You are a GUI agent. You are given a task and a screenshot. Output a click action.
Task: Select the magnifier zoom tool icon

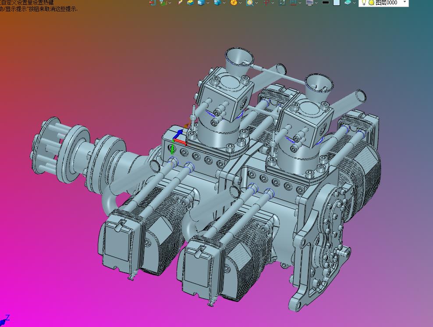click(249, 2)
